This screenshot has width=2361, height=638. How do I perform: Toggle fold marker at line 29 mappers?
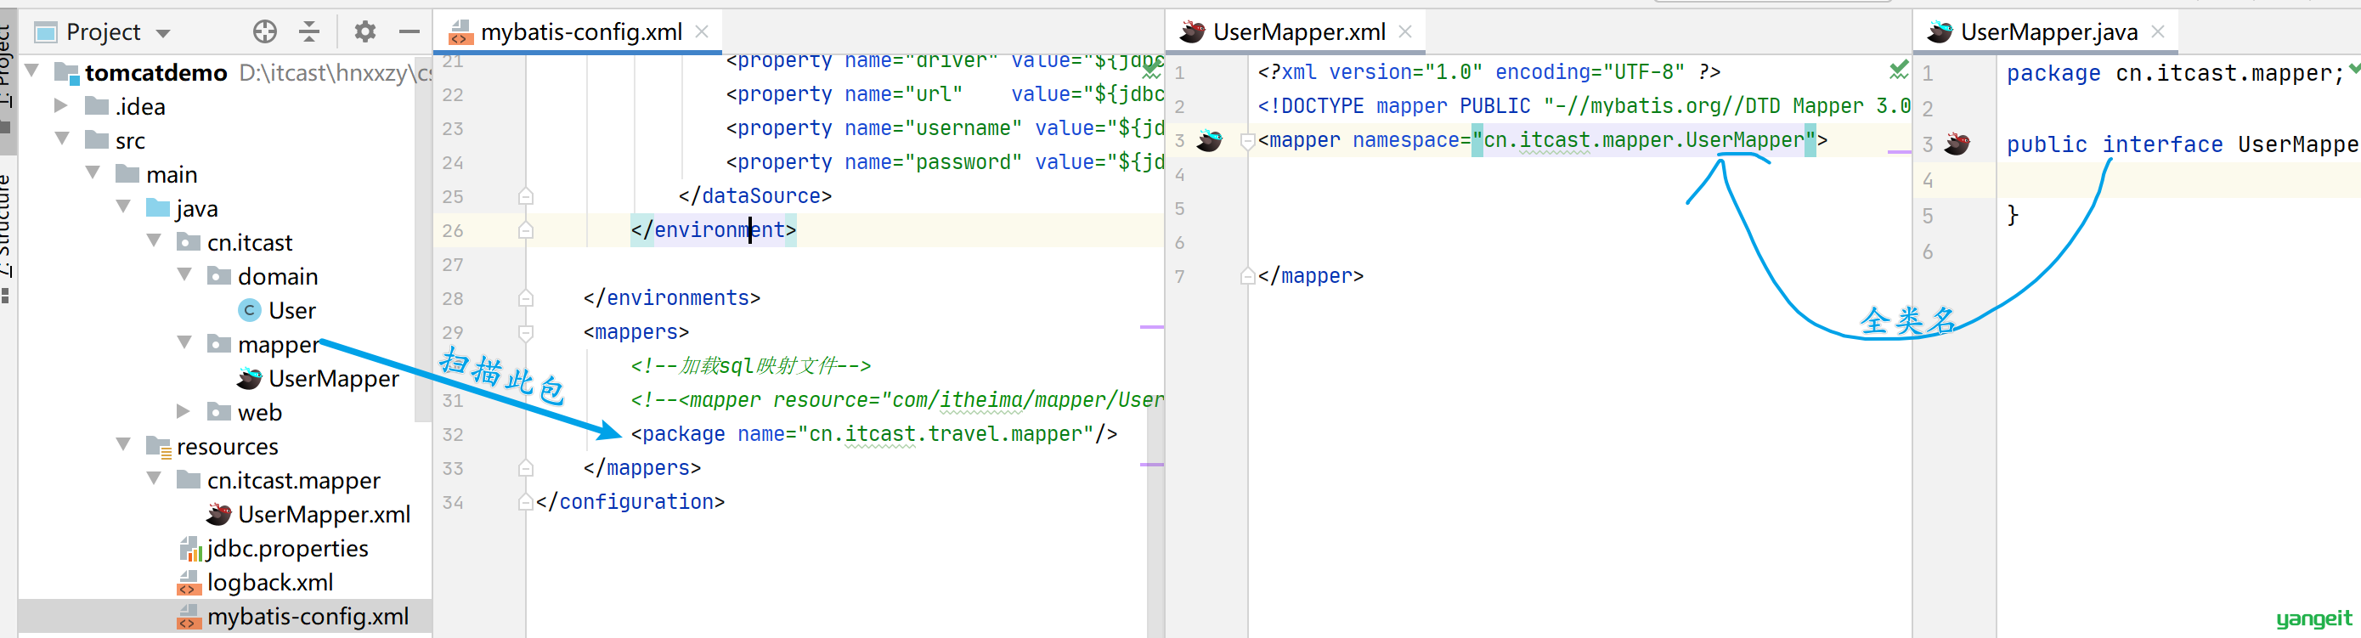click(525, 332)
